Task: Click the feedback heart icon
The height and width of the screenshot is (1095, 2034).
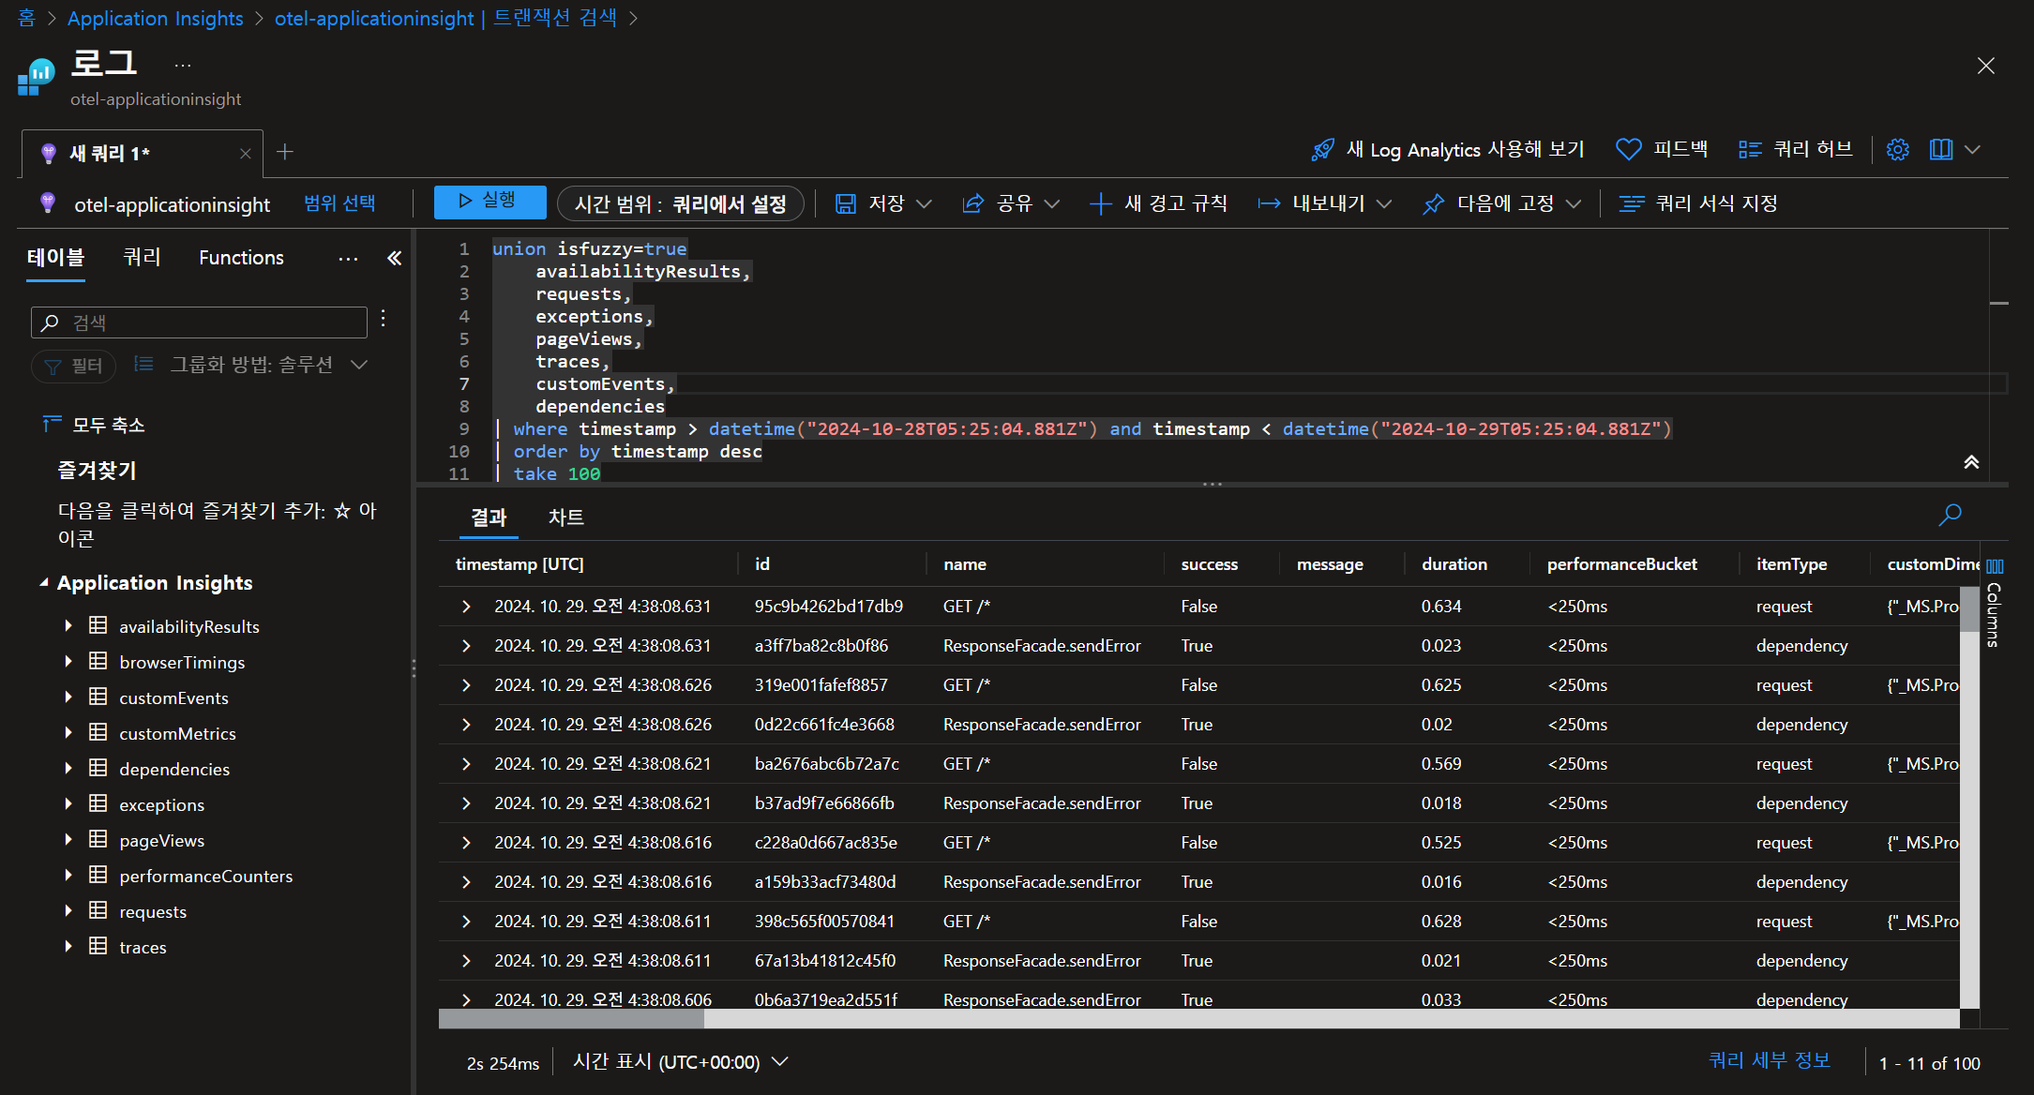Action: click(1629, 150)
